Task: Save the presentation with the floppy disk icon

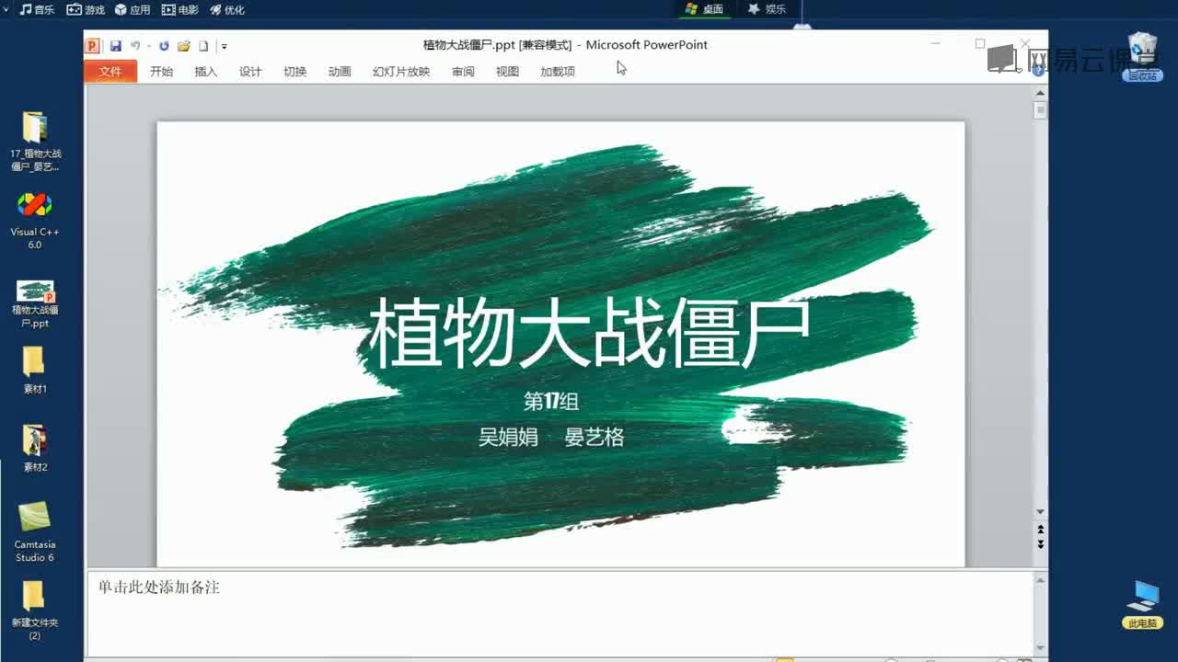Action: (116, 46)
